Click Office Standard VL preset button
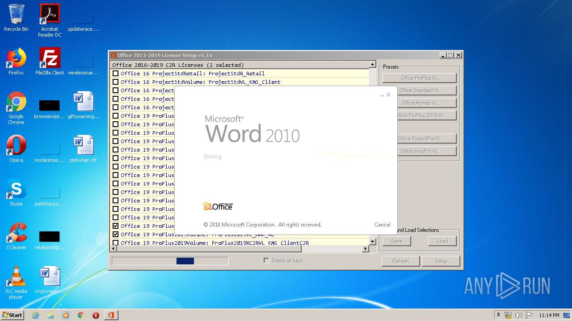The width and height of the screenshot is (572, 321). pos(419,91)
